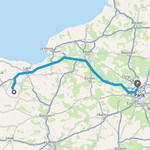Click the Évry-Courcouronnes label
The image size is (150, 150).
(138, 103)
